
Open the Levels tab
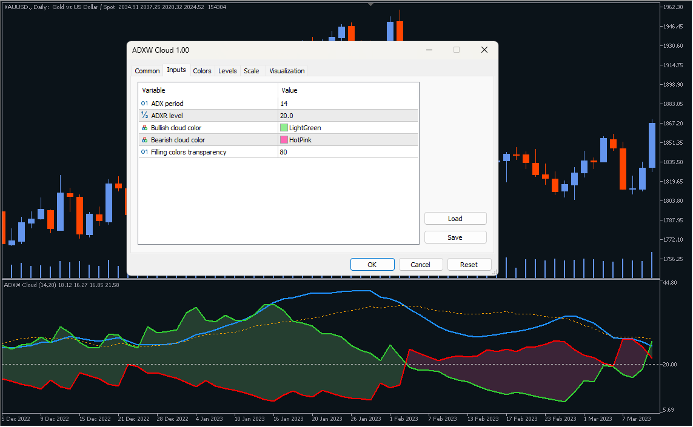(x=227, y=71)
